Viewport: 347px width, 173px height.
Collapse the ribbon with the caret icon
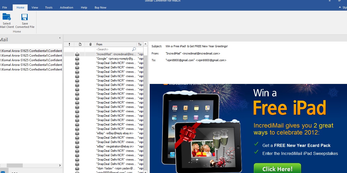click(x=340, y=7)
